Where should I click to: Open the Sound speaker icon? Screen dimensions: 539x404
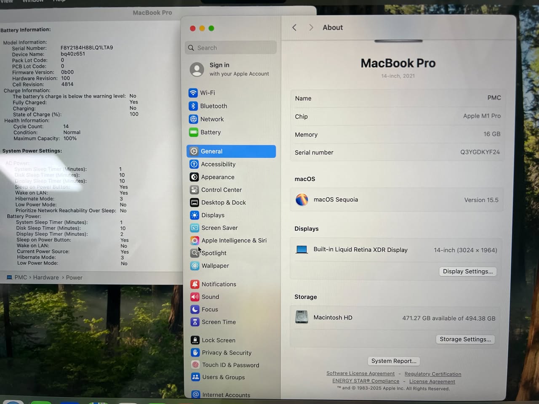coord(195,297)
